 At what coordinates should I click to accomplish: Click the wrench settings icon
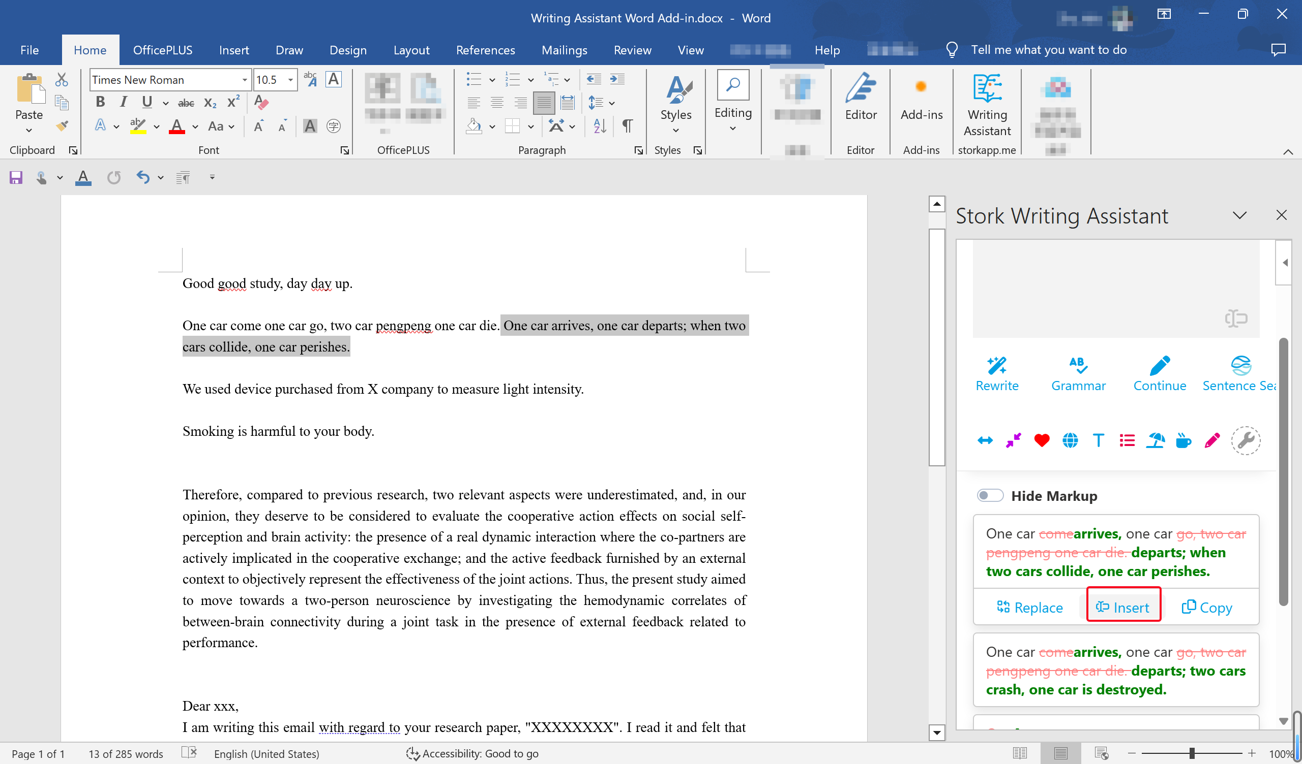point(1246,440)
